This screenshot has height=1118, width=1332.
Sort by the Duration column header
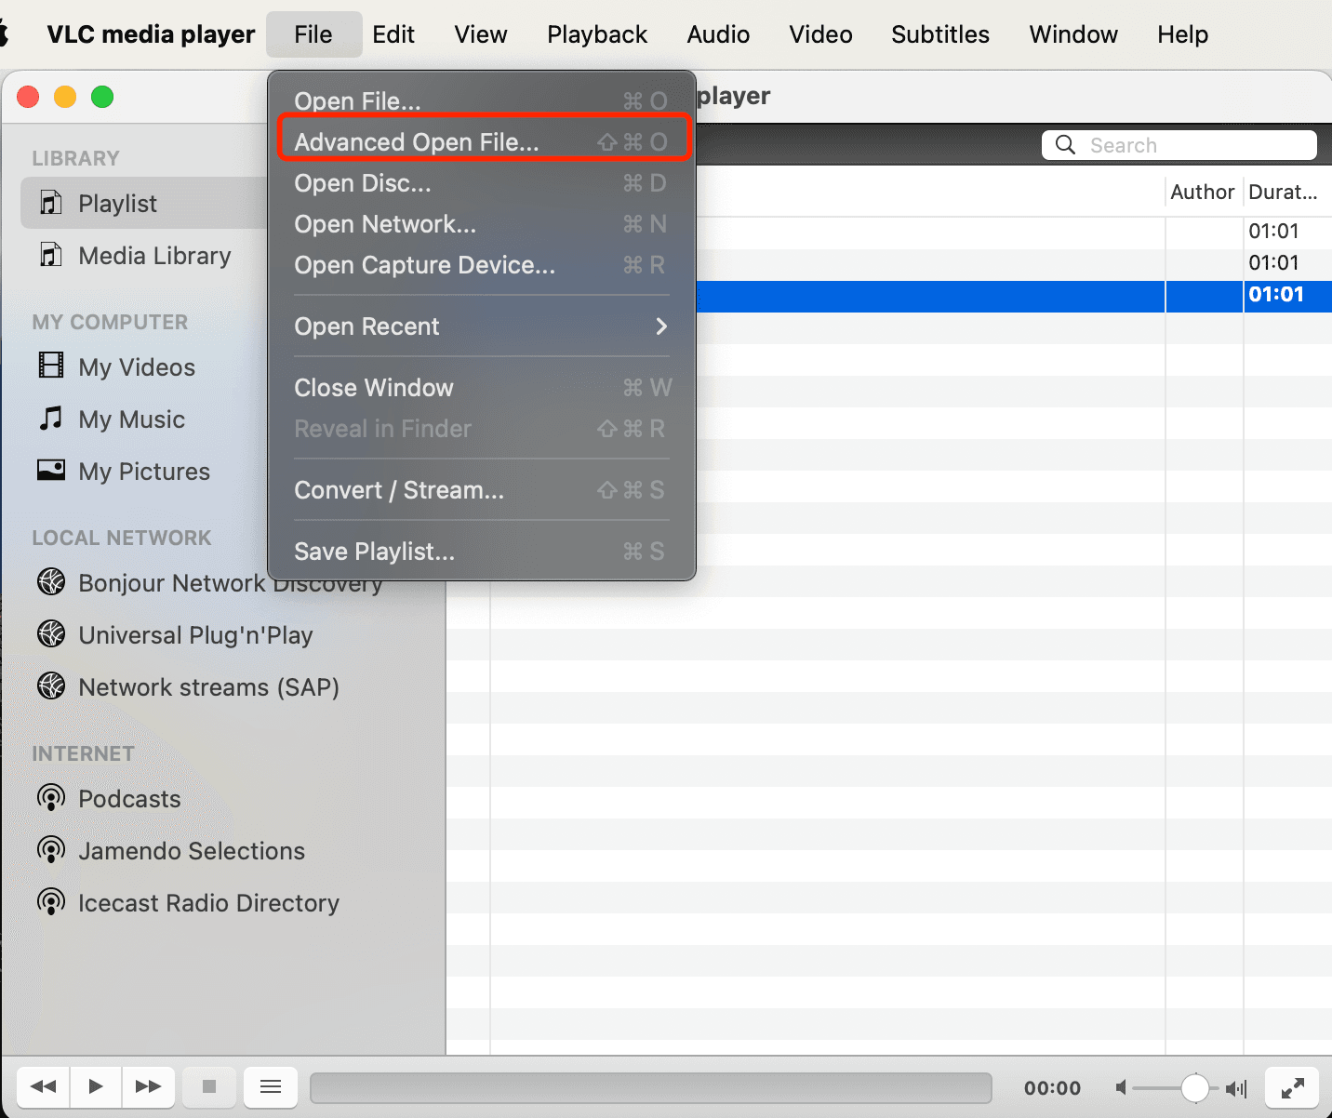pyautogui.click(x=1285, y=192)
